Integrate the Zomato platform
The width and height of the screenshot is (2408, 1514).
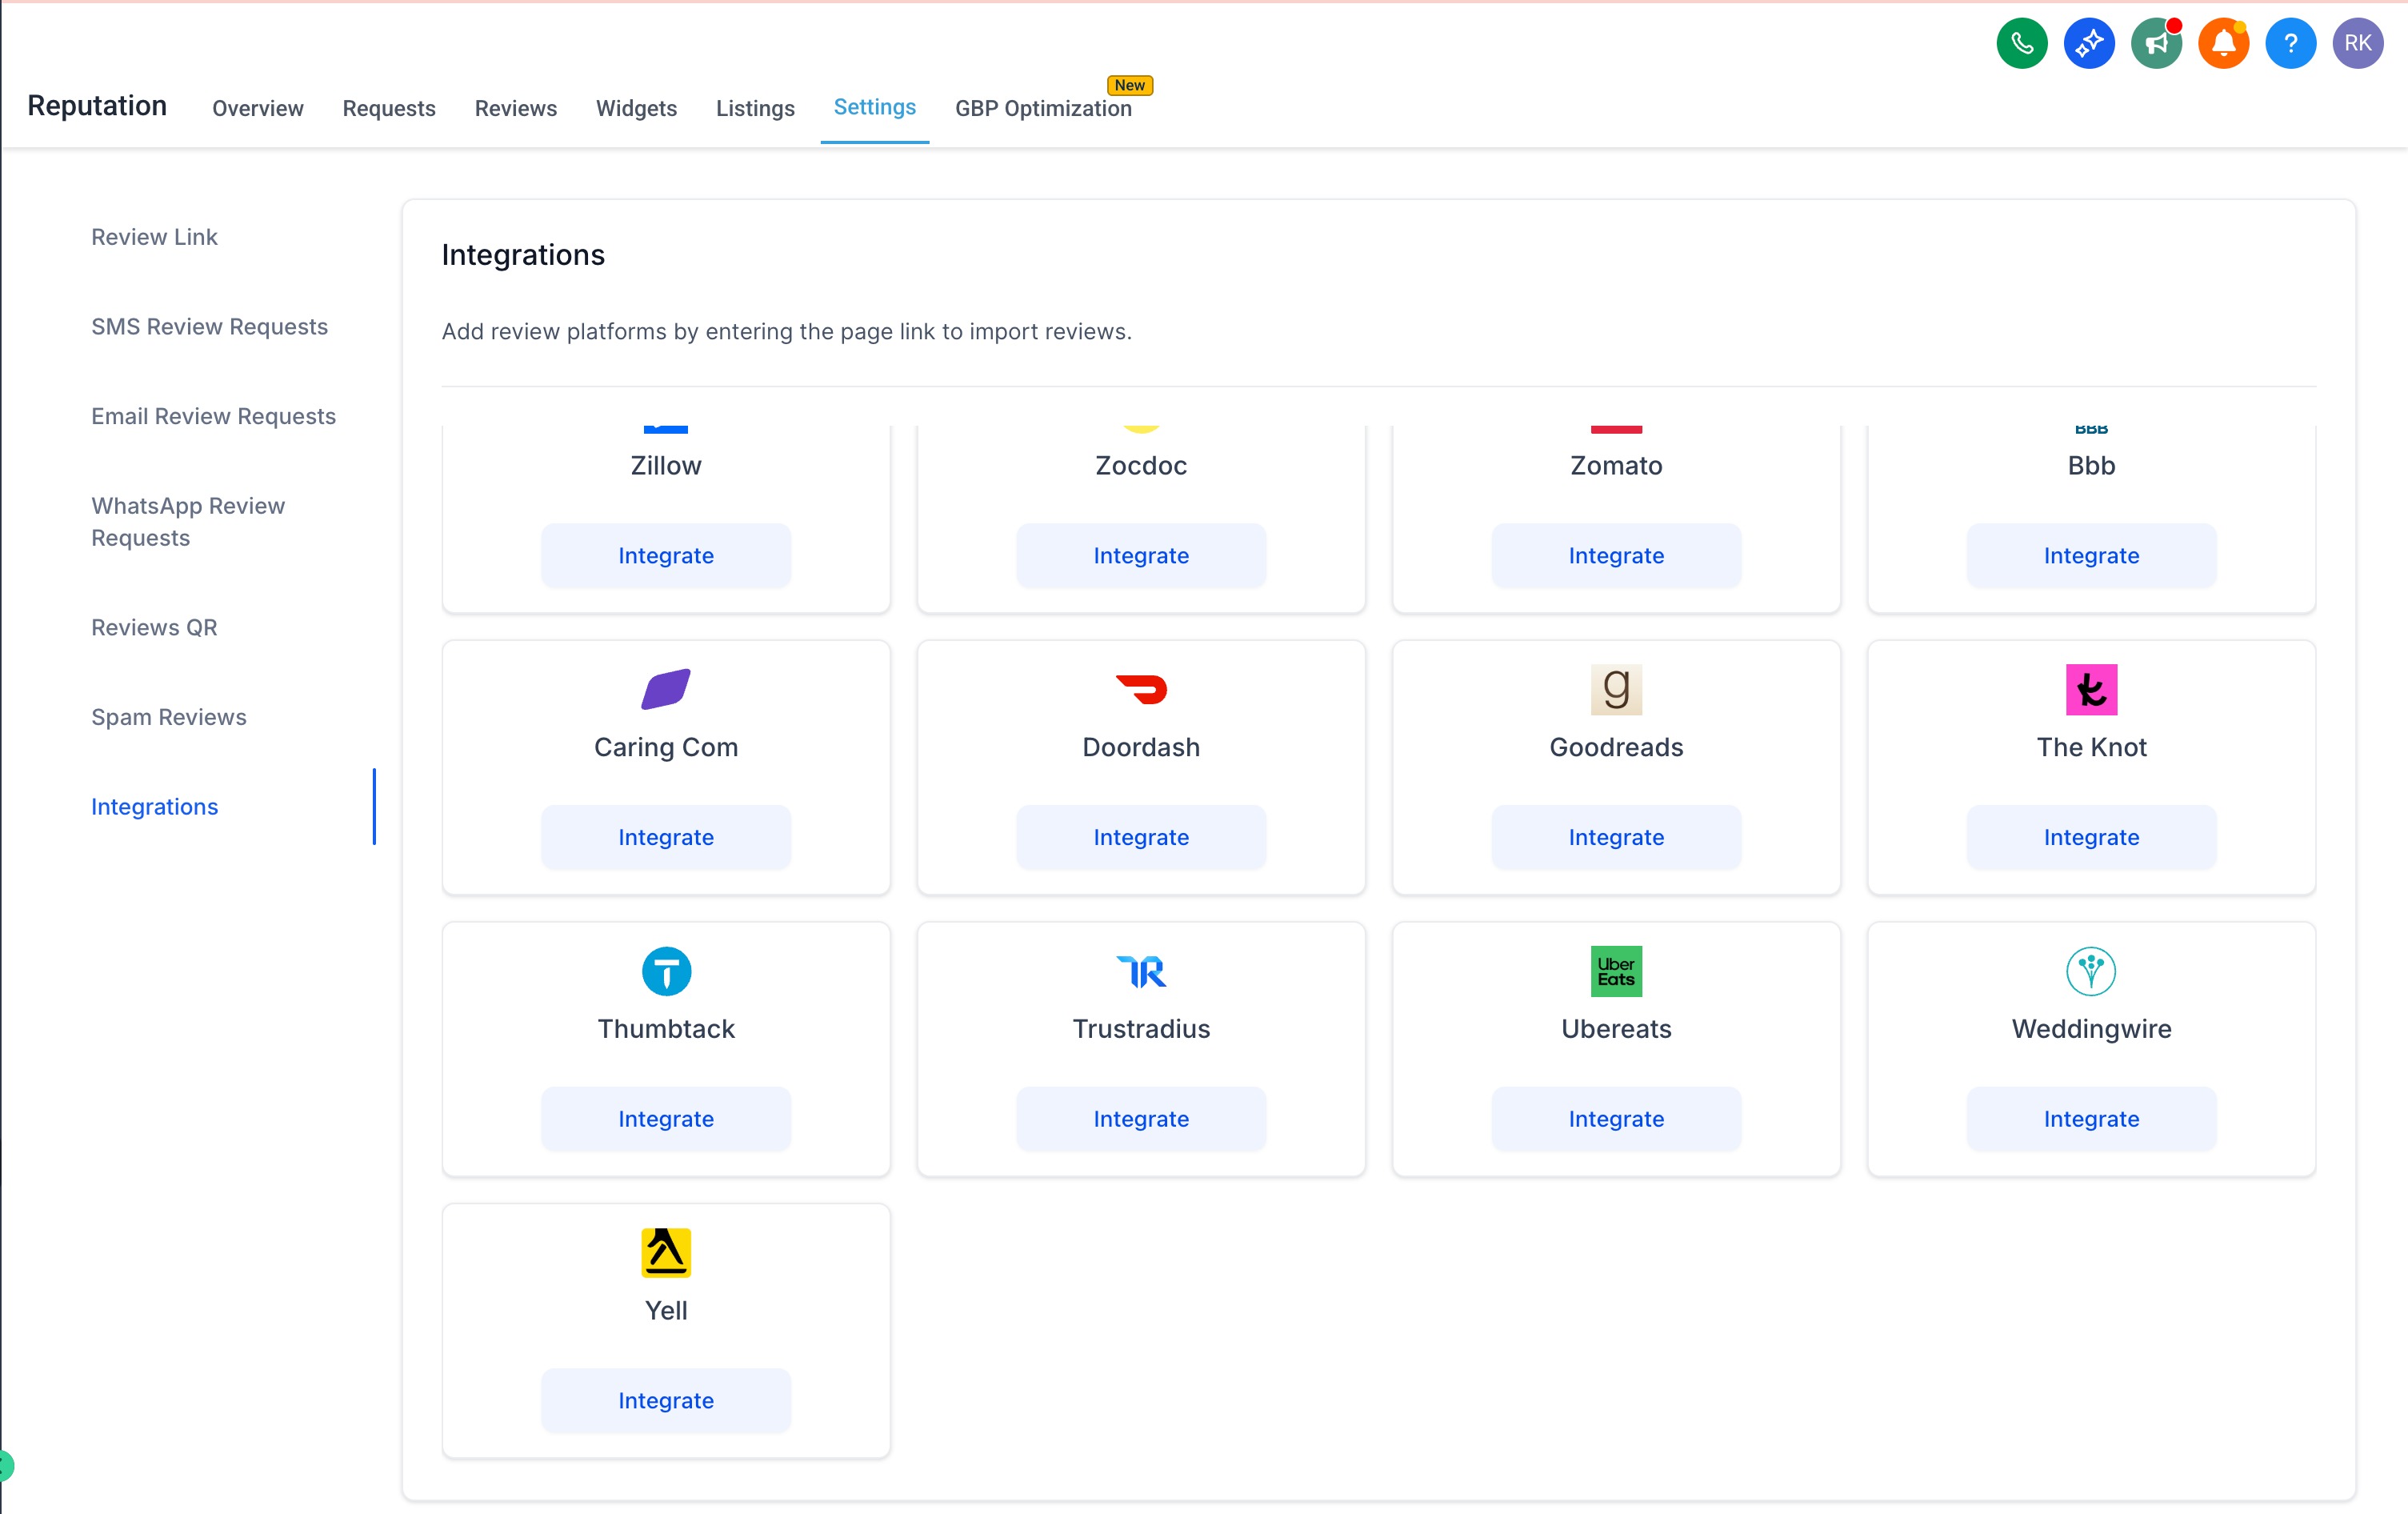(1616, 555)
